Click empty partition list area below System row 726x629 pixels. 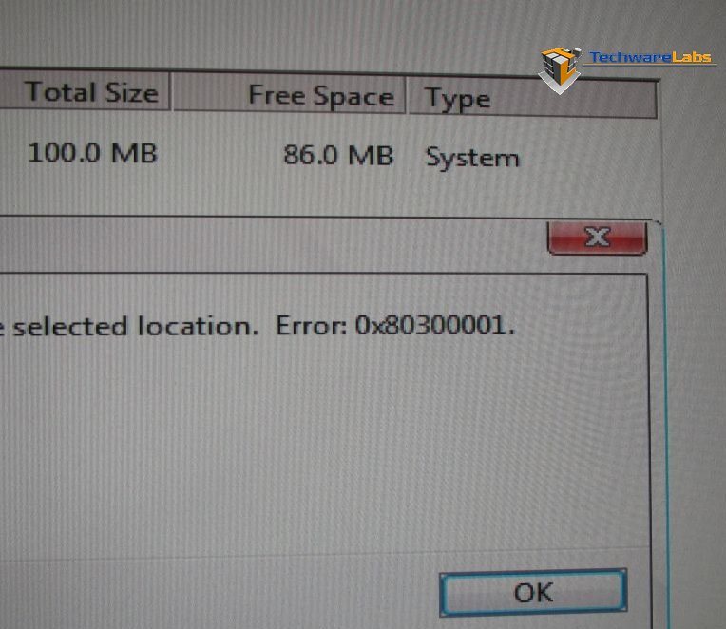(x=324, y=195)
